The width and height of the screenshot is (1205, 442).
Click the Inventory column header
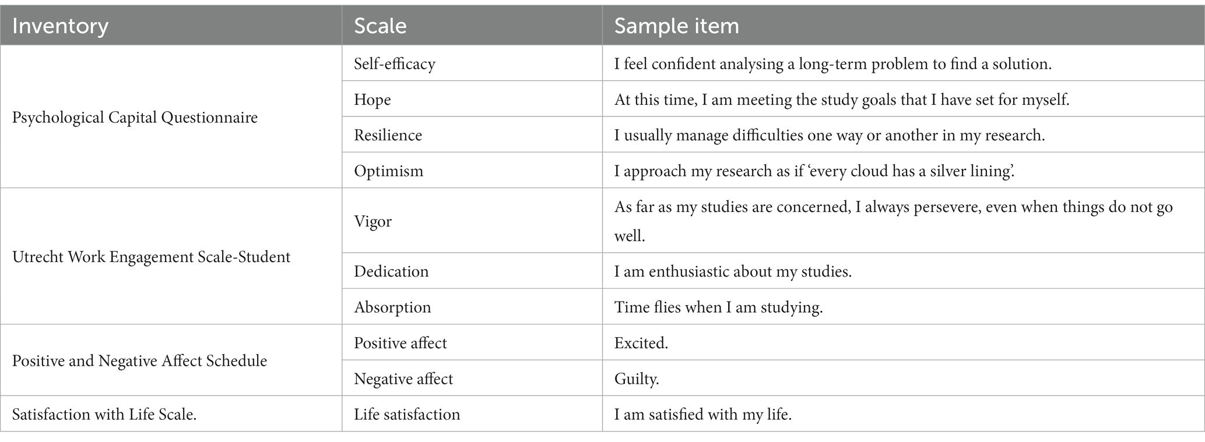click(x=171, y=26)
